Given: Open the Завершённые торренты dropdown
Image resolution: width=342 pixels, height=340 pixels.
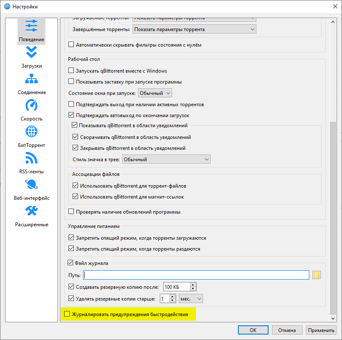Looking at the screenshot, I should pyautogui.click(x=194, y=29).
